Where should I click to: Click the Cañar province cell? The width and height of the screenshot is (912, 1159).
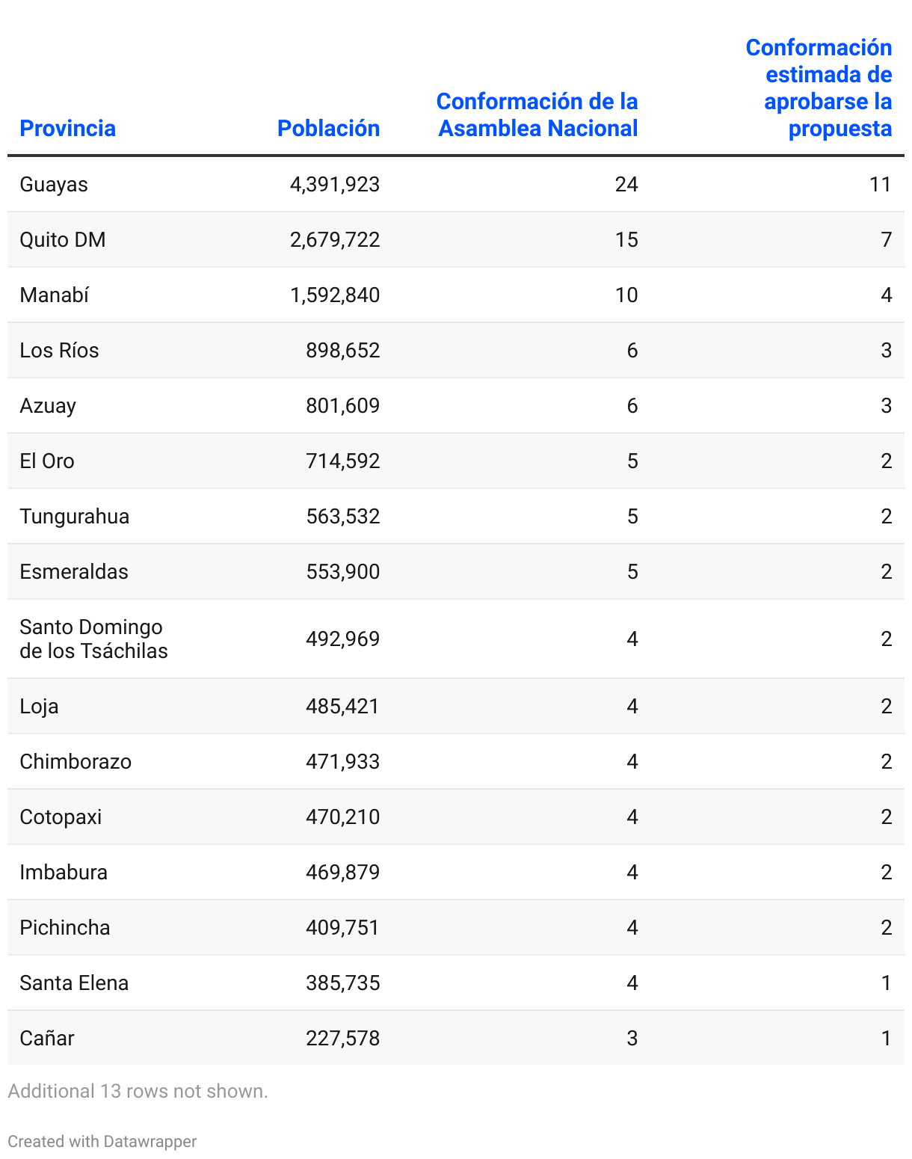click(47, 1039)
